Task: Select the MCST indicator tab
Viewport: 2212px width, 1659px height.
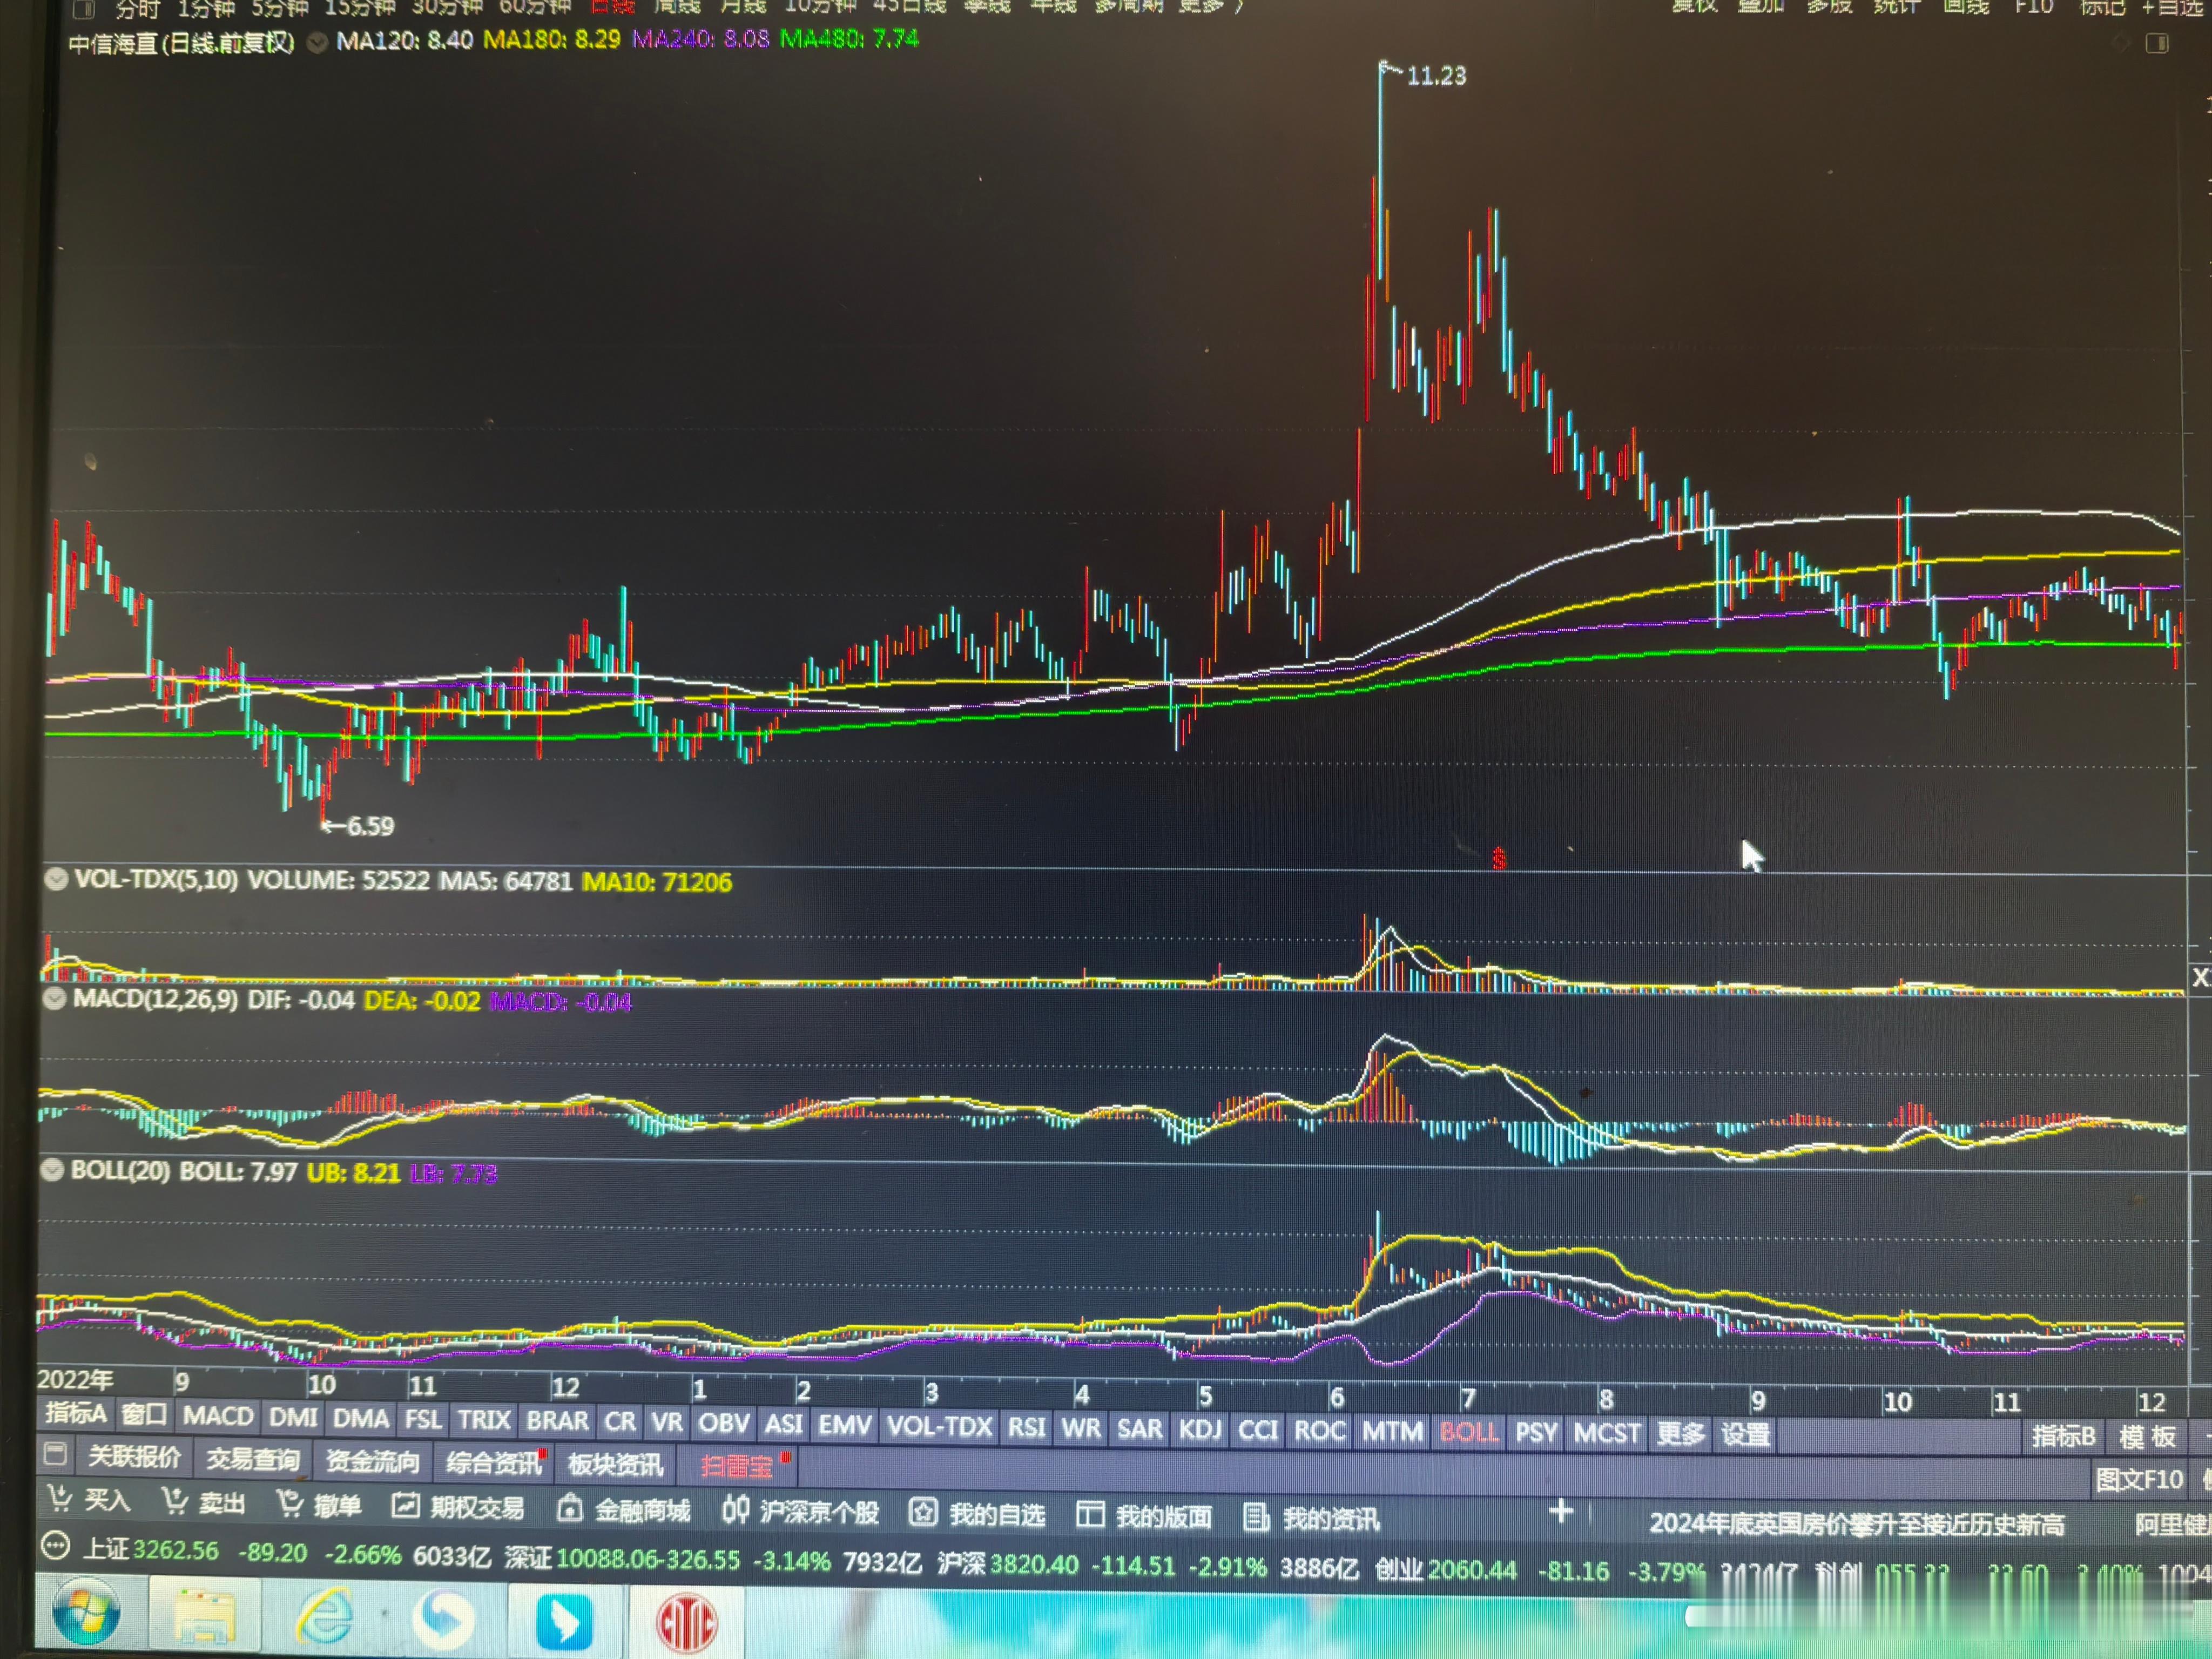Action: coord(1606,1433)
